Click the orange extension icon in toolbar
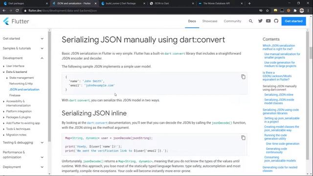This screenshot has width=313, height=176. 289,11
